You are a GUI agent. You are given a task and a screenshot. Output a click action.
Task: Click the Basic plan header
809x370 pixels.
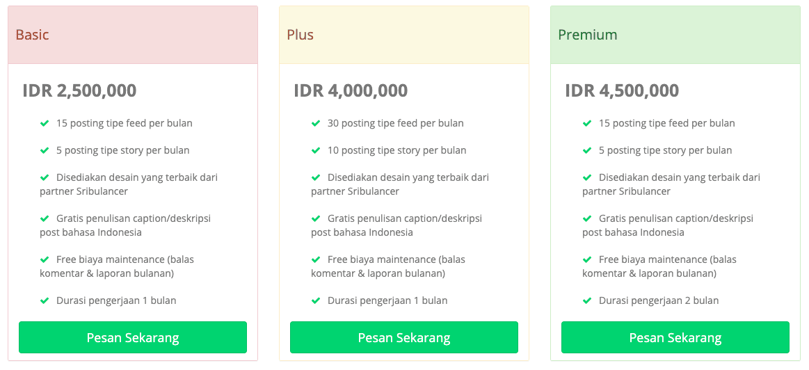click(x=33, y=35)
